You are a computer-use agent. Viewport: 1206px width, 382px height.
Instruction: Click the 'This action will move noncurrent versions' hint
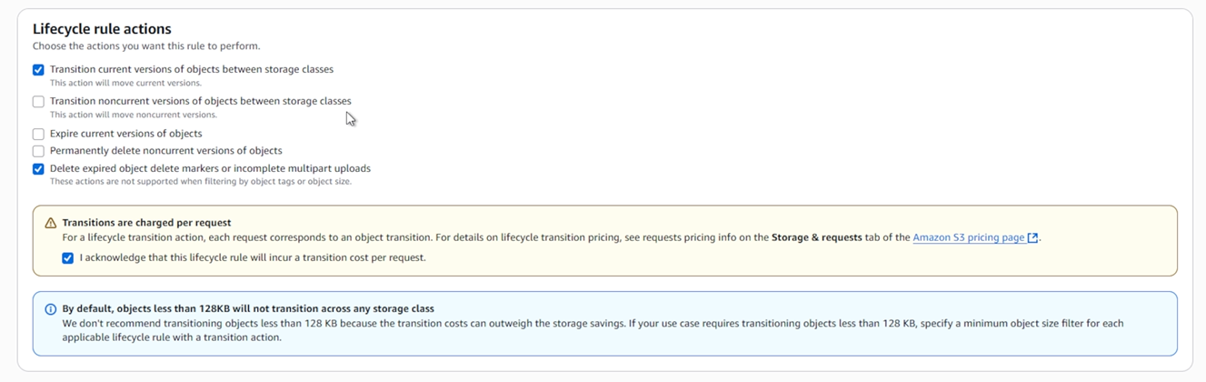[x=133, y=115]
